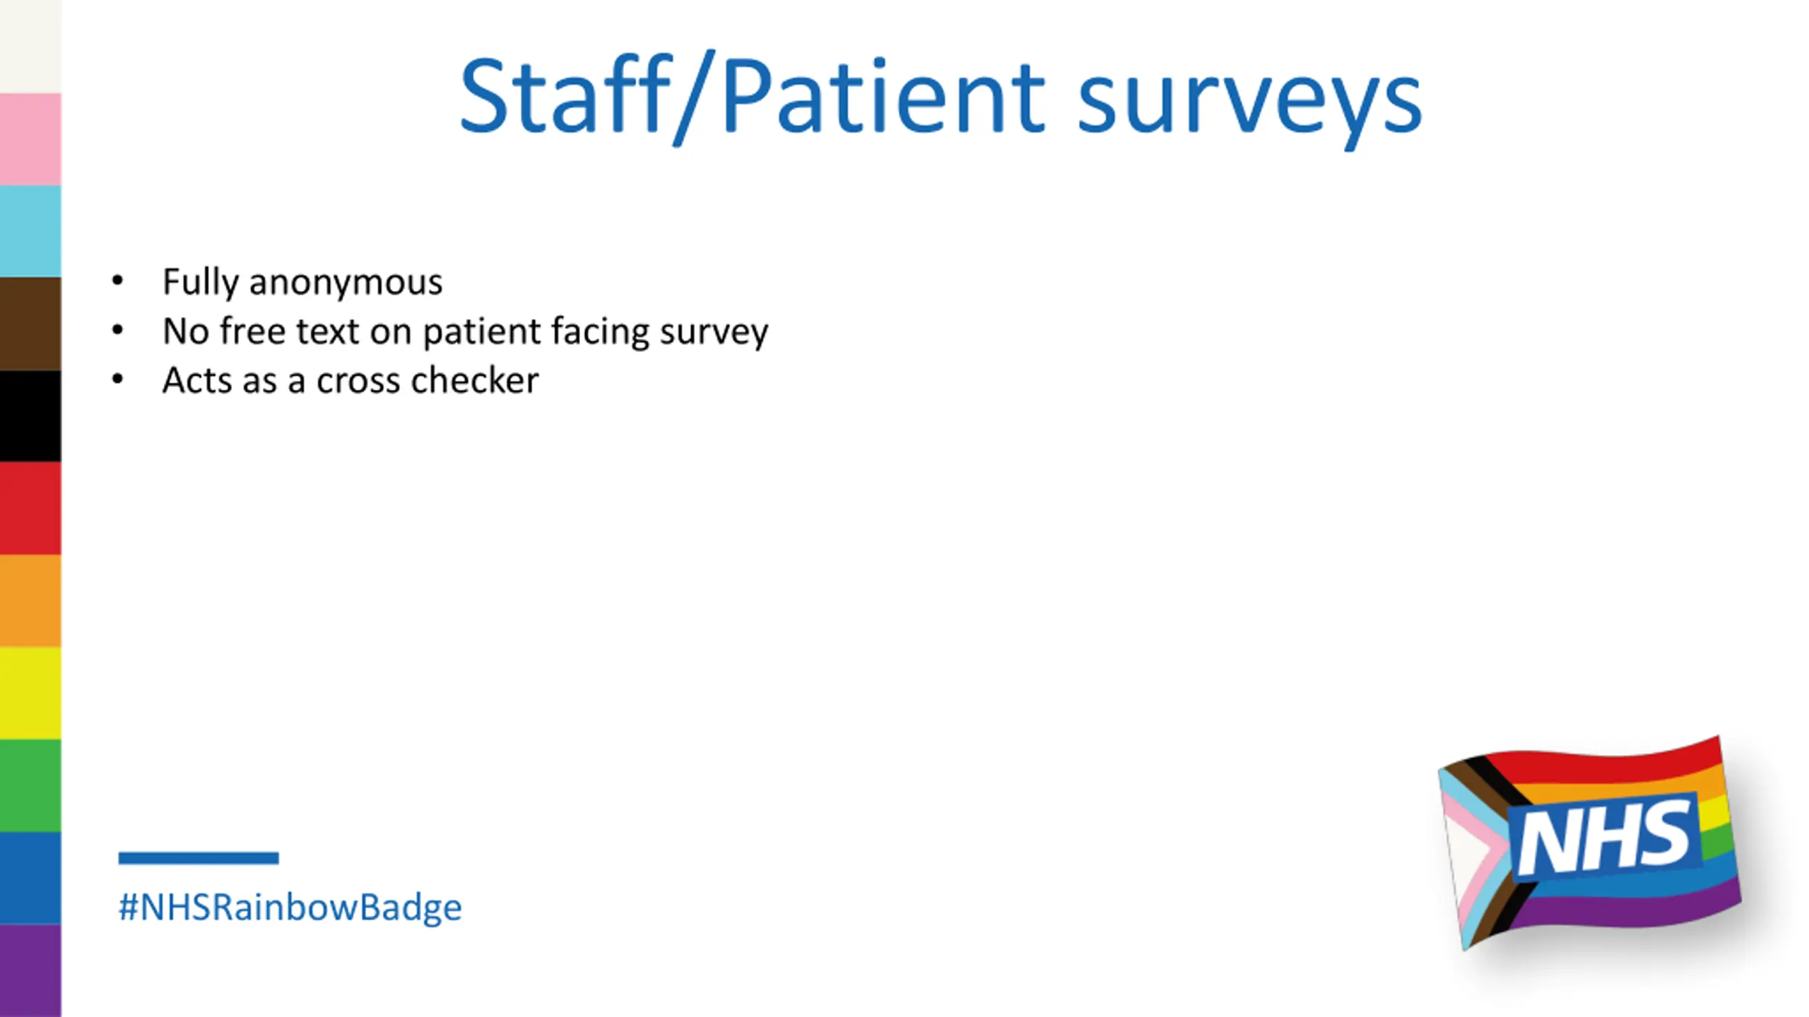1809x1017 pixels.
Task: Click the blue horizontal line above hashtag
Action: point(199,858)
